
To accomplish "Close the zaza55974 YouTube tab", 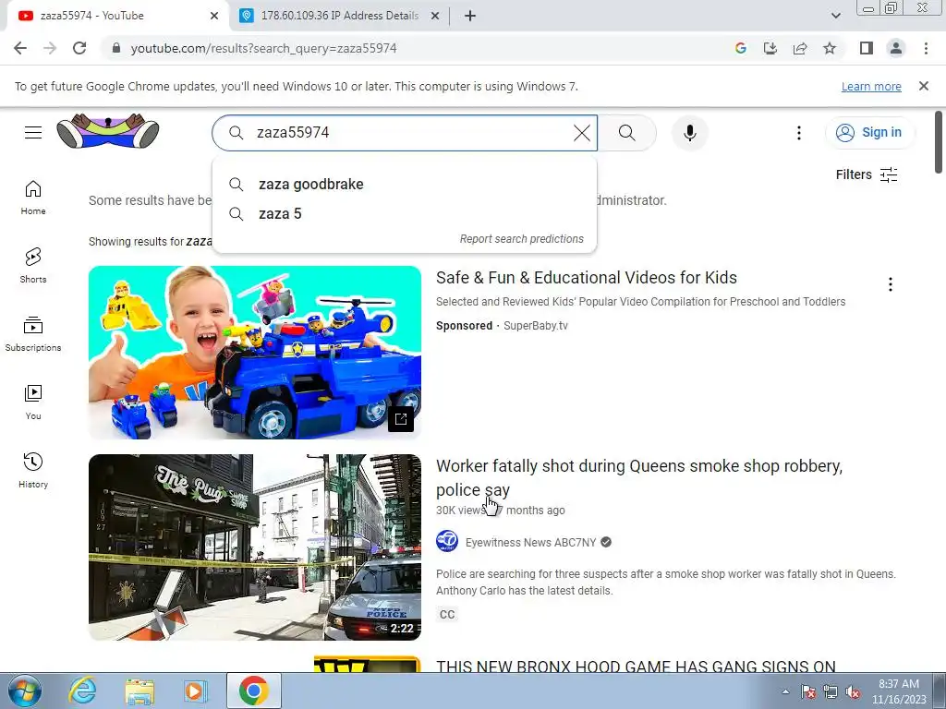I will [214, 17].
